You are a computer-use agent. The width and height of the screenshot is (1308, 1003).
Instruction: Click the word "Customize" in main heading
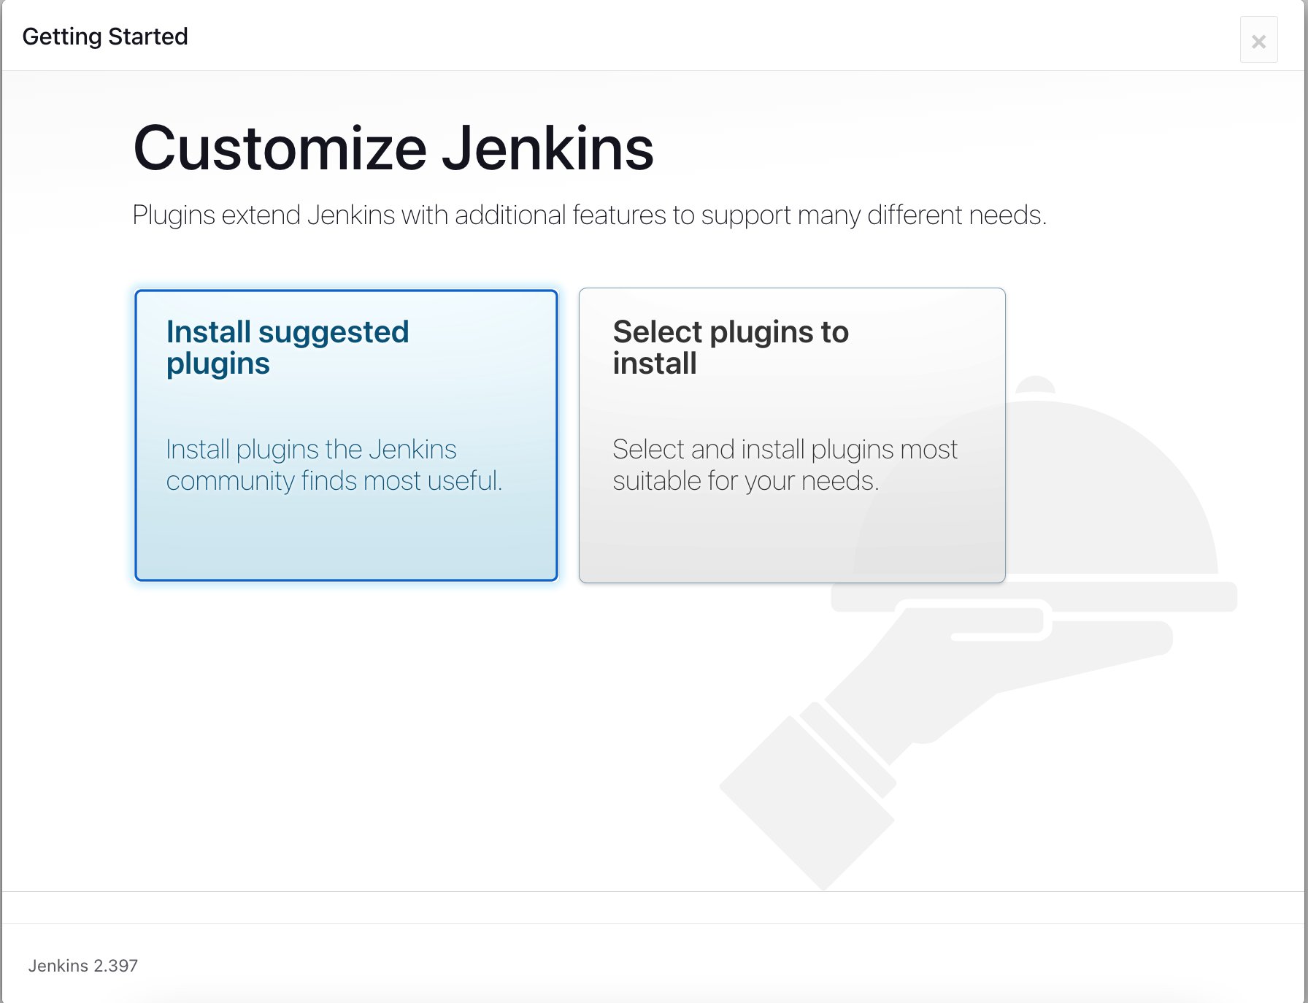tap(280, 149)
